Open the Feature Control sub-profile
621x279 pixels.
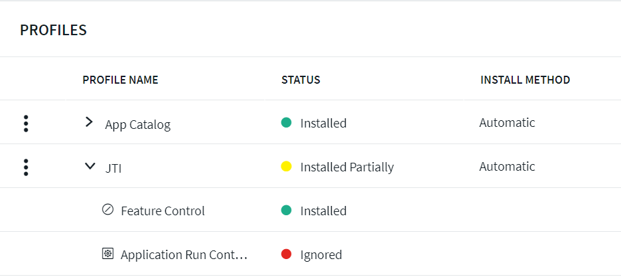(x=163, y=211)
